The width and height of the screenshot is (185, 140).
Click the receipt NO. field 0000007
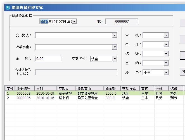click(122, 22)
